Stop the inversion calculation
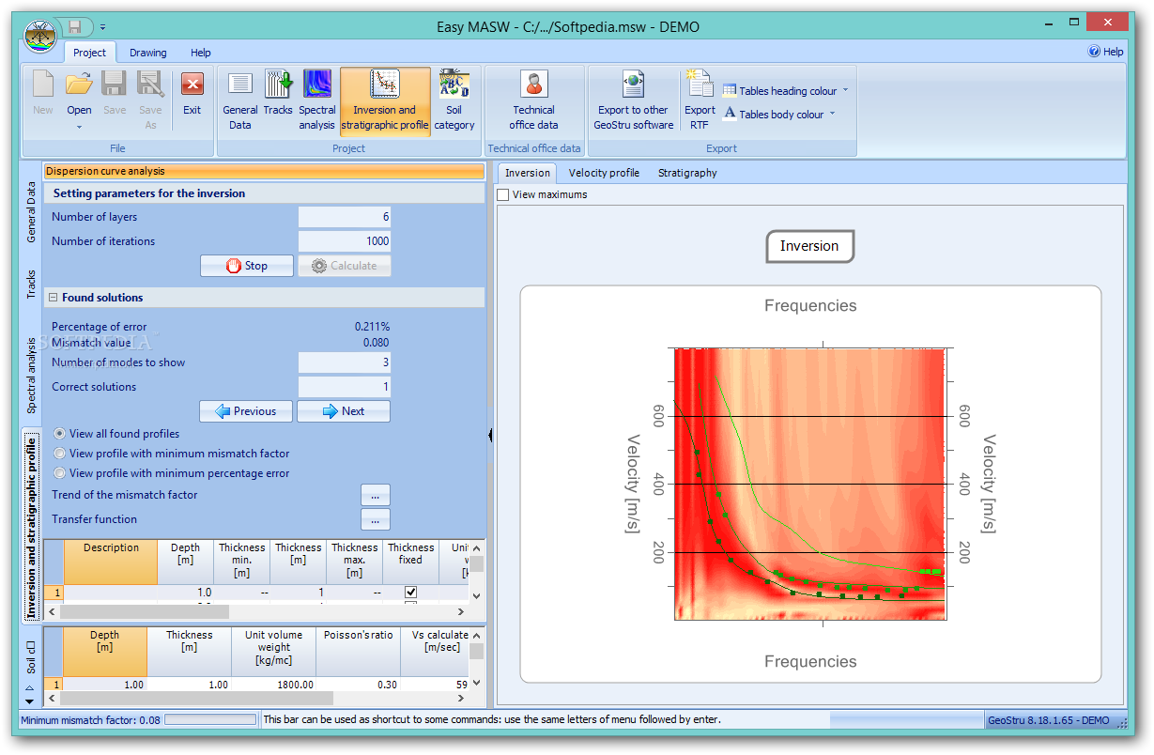Viewport: 1154px width, 755px height. coord(247,266)
